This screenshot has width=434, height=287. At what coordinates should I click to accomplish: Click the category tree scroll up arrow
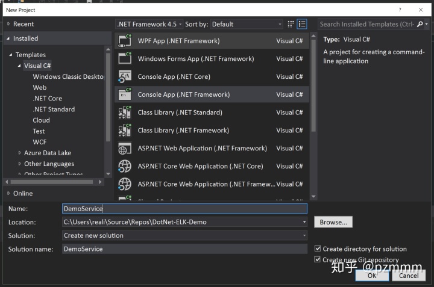click(x=108, y=49)
